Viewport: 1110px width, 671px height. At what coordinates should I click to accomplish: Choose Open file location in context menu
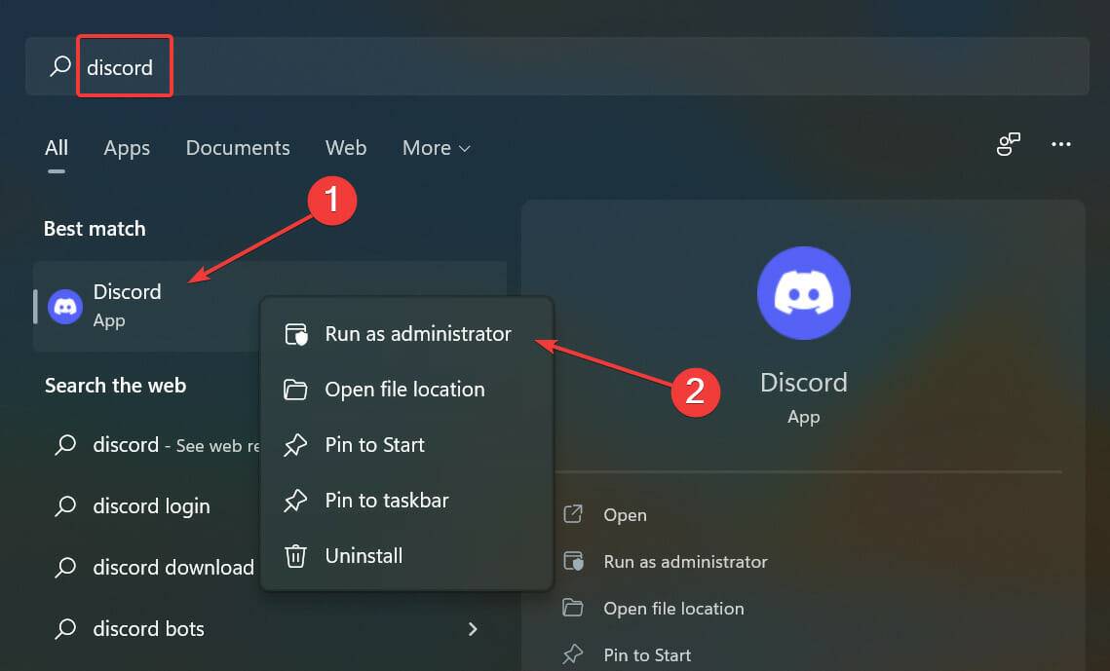(x=406, y=390)
